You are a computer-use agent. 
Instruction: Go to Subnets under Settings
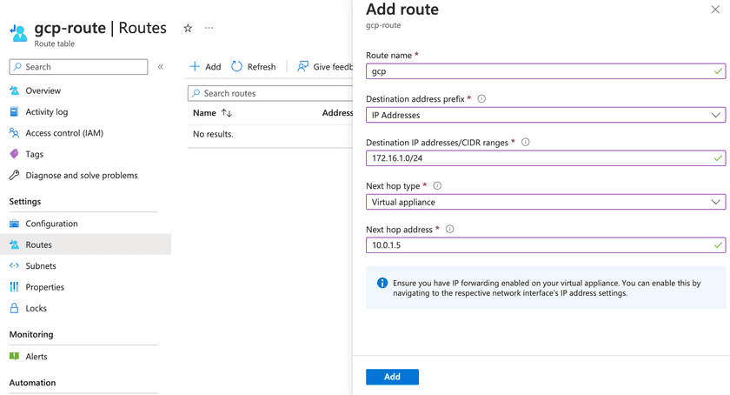point(41,266)
